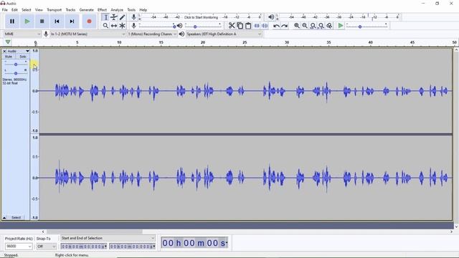Click the selection end time field
The height and width of the screenshot is (258, 459).
click(x=132, y=247)
